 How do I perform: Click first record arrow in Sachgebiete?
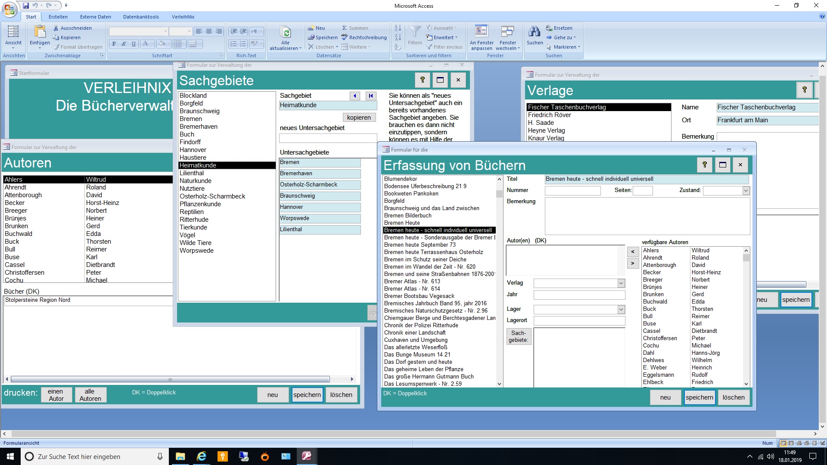tap(371, 96)
